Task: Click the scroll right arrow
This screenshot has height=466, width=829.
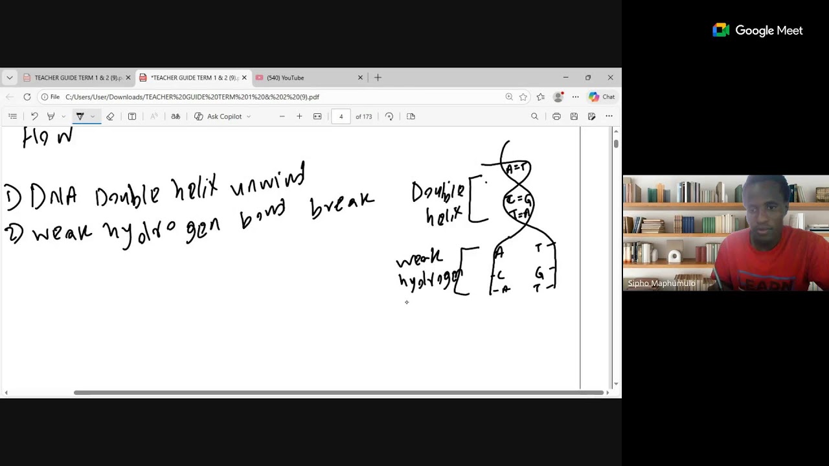Action: tap(607, 393)
